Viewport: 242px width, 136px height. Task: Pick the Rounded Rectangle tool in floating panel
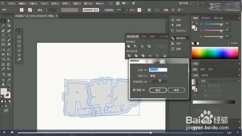[19, 41]
